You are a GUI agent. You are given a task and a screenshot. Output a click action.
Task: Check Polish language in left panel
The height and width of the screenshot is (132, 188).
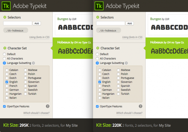point(25,74)
